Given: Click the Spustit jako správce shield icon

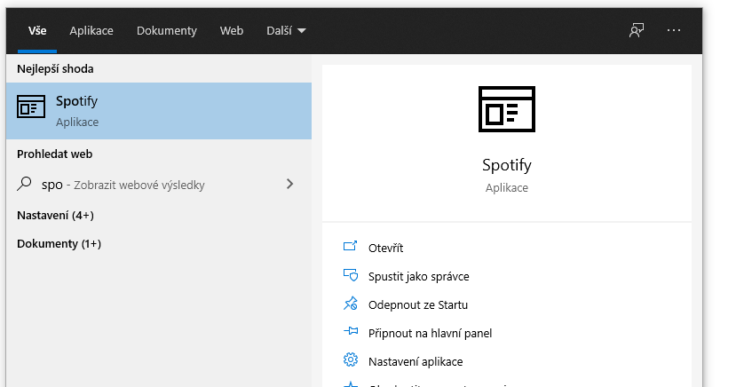Looking at the screenshot, I should (x=350, y=276).
